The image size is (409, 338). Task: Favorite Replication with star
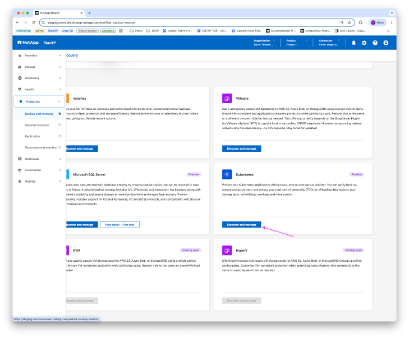click(x=59, y=136)
